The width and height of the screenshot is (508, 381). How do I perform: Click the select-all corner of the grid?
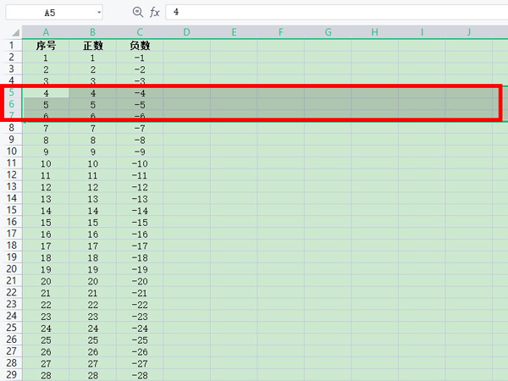11,32
